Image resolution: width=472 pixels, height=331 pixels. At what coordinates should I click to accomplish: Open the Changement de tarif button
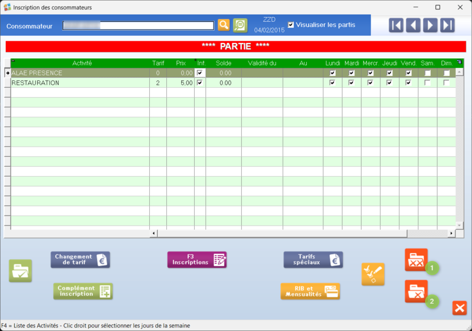coord(80,260)
